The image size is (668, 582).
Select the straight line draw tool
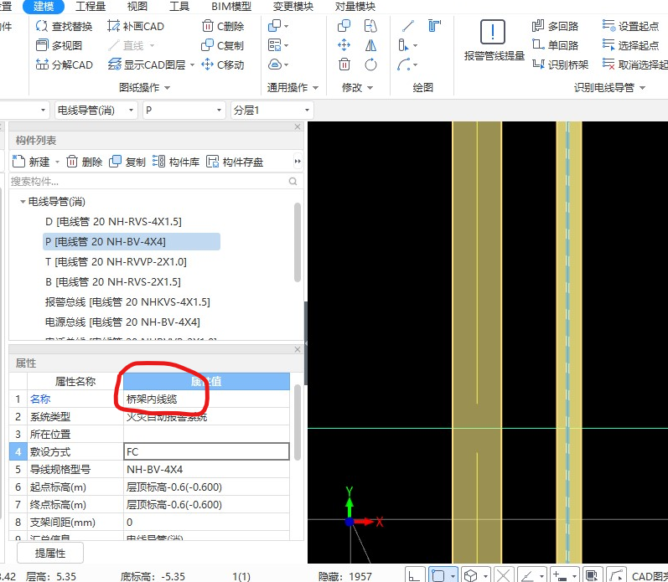pos(408,27)
